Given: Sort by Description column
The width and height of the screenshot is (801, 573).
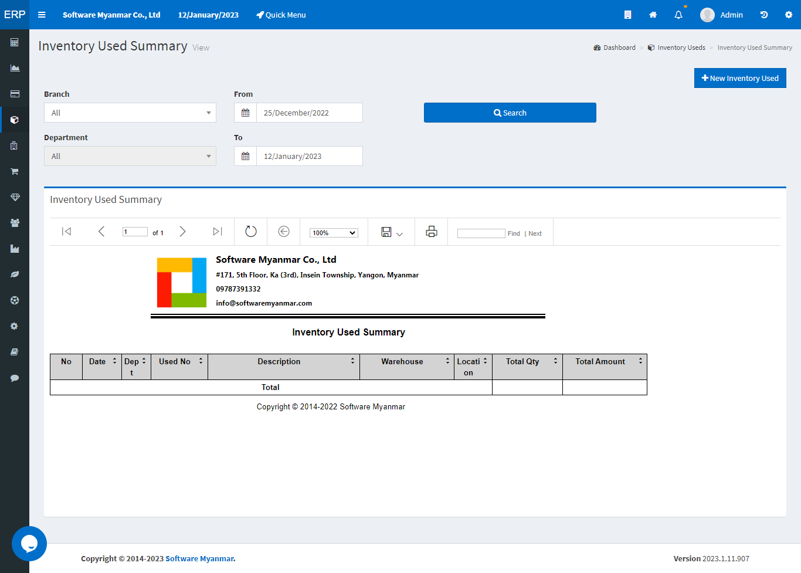Looking at the screenshot, I should 353,361.
